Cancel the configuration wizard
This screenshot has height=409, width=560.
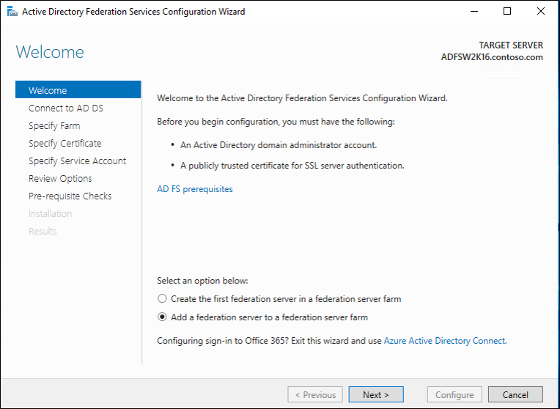click(x=515, y=395)
